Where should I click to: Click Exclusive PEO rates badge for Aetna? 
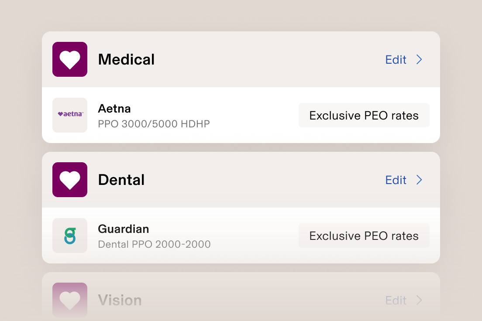click(x=364, y=116)
